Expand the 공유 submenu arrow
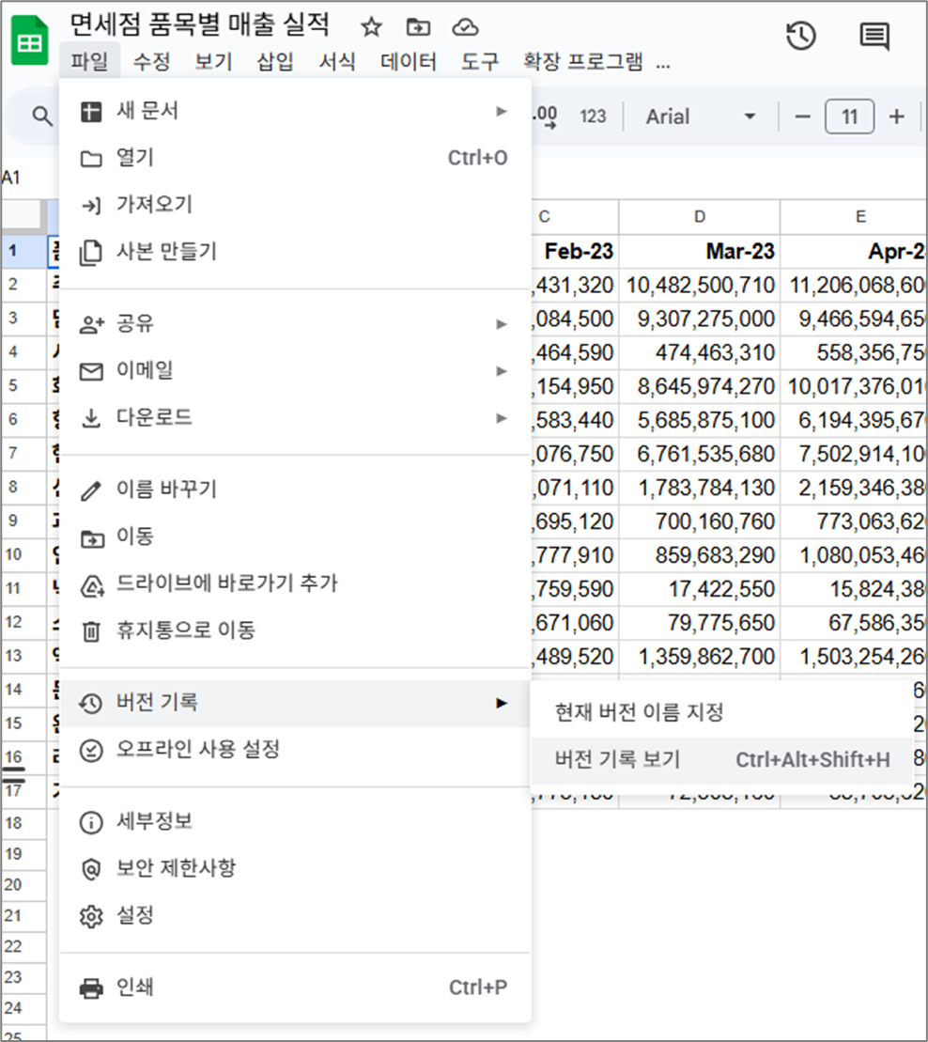This screenshot has height=1042, width=928. pos(502,324)
